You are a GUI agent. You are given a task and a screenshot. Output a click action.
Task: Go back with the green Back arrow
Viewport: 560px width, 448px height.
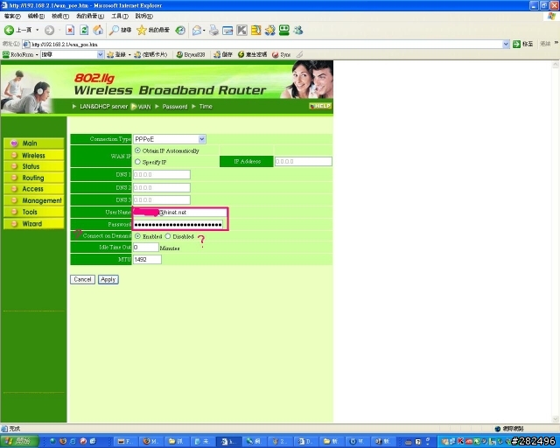click(9, 31)
